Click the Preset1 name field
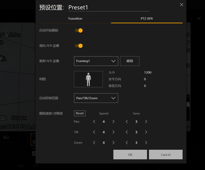205x170 pixels. tap(108, 8)
